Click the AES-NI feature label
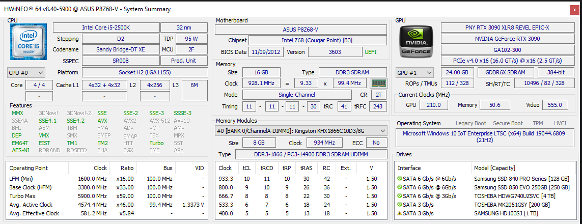The image size is (582, 224). point(20,150)
